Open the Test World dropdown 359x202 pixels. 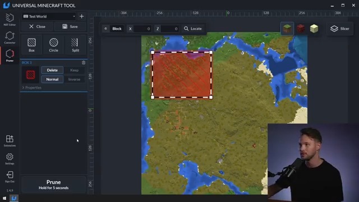[49, 16]
